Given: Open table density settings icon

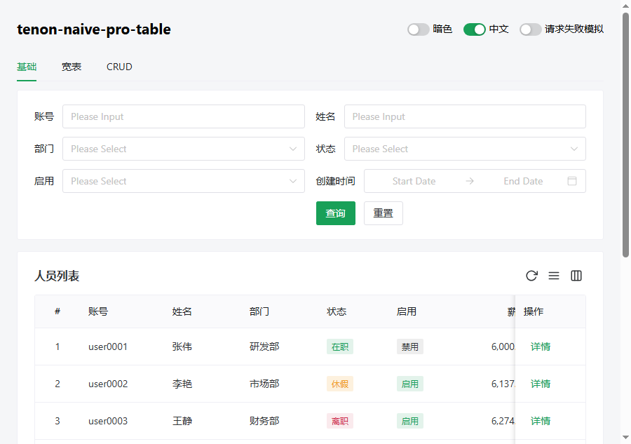Looking at the screenshot, I should tap(554, 276).
